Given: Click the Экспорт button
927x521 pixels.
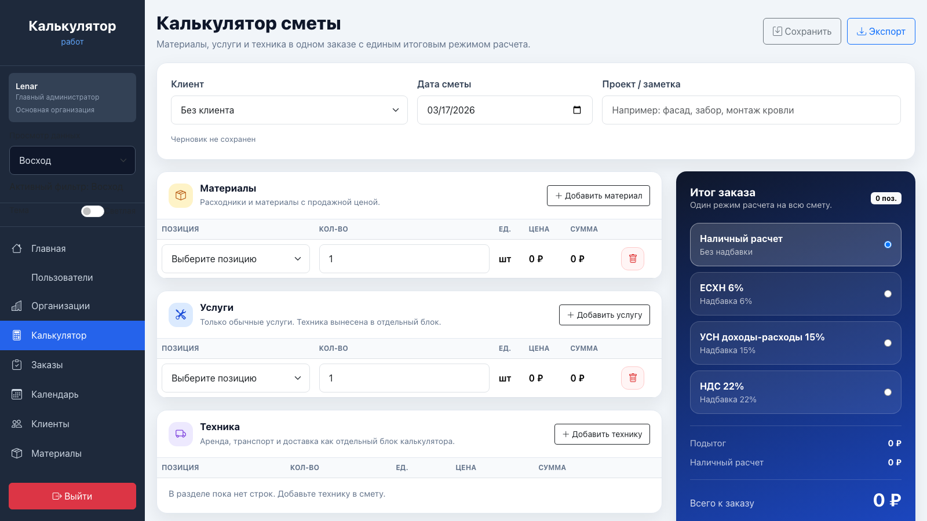Looking at the screenshot, I should pos(881,31).
